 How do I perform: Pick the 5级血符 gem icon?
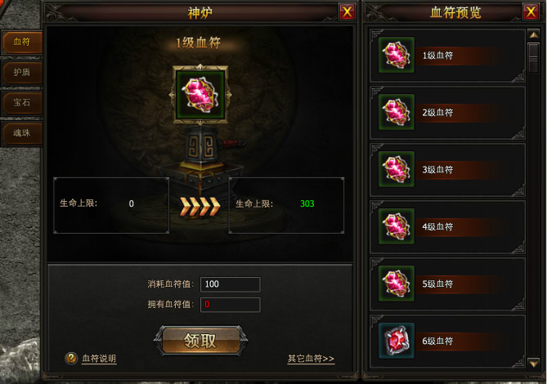click(x=397, y=284)
